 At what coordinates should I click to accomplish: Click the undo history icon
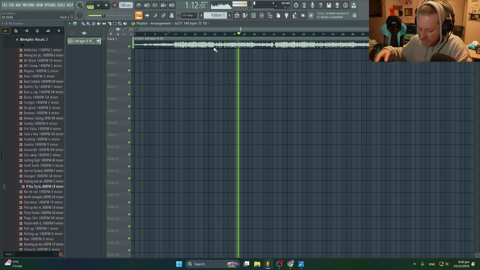[x=296, y=5]
